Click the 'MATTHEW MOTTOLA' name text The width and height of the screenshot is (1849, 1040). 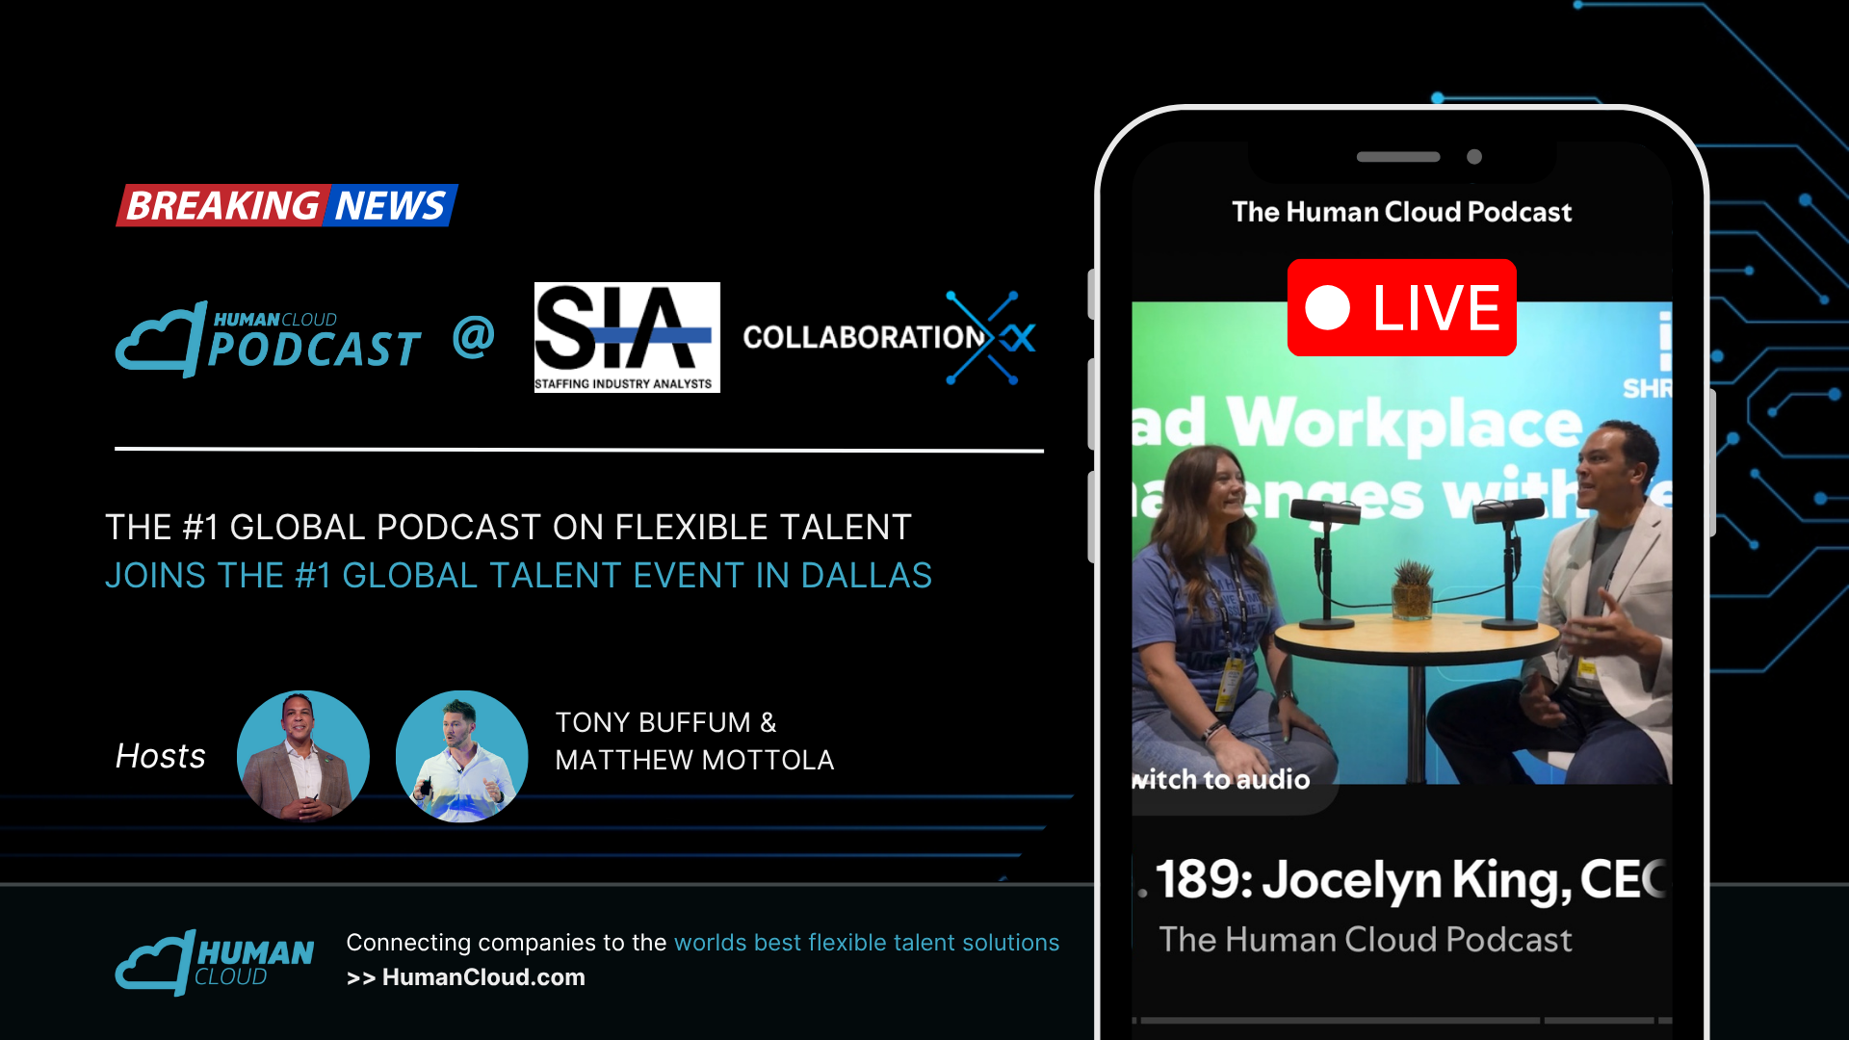pos(694,760)
